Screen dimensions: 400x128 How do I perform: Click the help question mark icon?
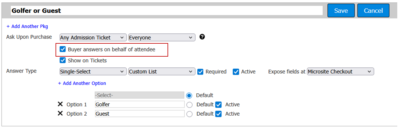click(x=202, y=37)
